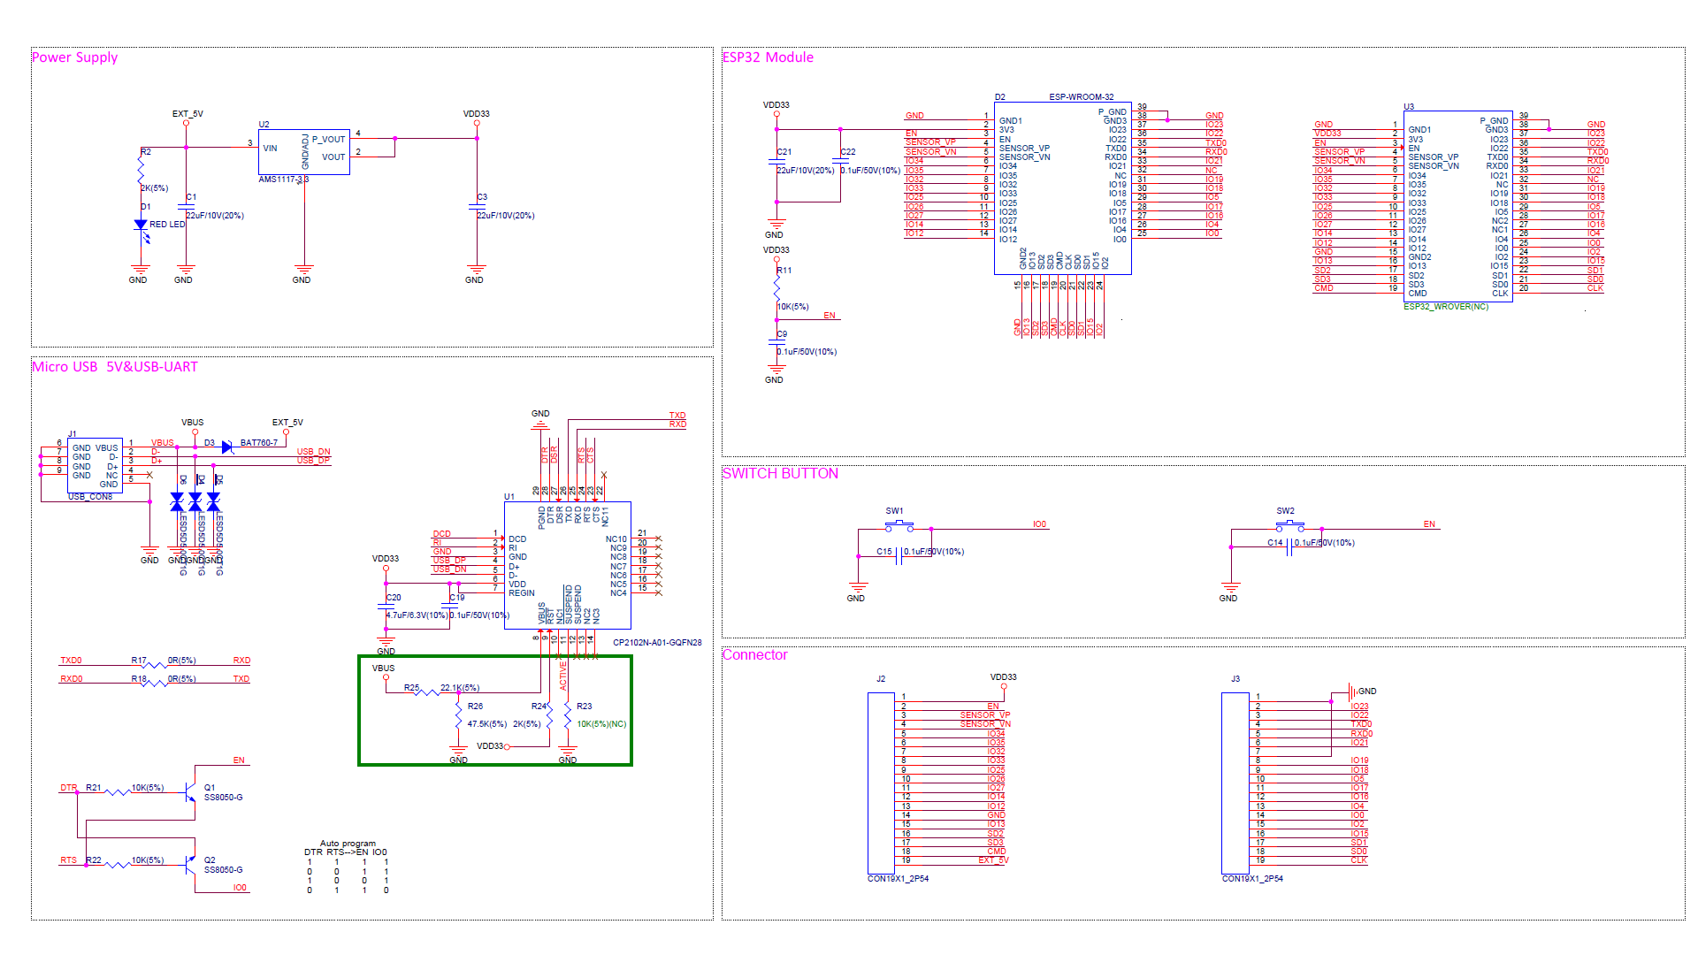1698x955 pixels.
Task: Click the 'Connector' section title
Action: (x=754, y=655)
